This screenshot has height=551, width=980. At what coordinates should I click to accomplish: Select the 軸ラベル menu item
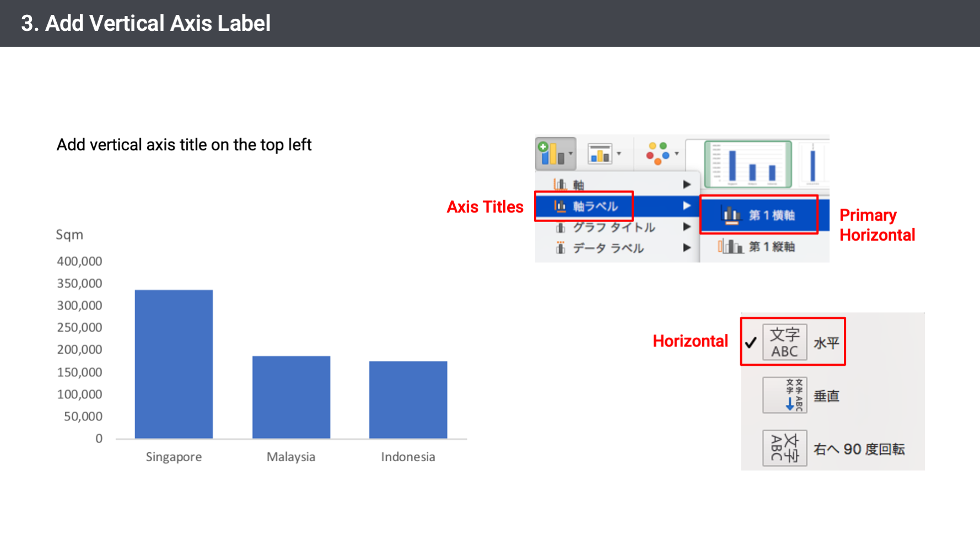click(x=595, y=207)
